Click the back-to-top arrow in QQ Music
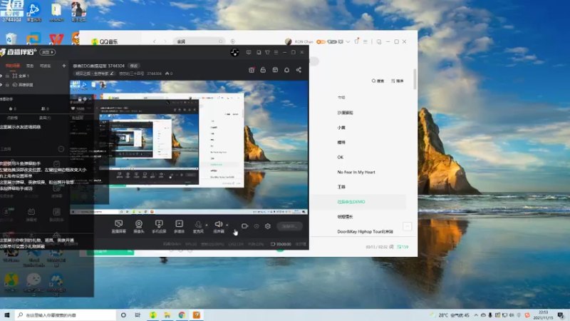570x321 pixels. 407,226
